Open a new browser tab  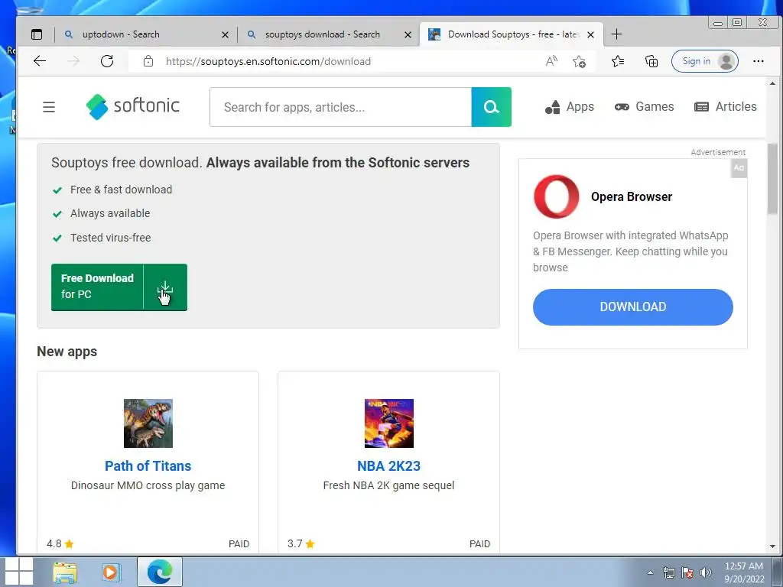(617, 34)
